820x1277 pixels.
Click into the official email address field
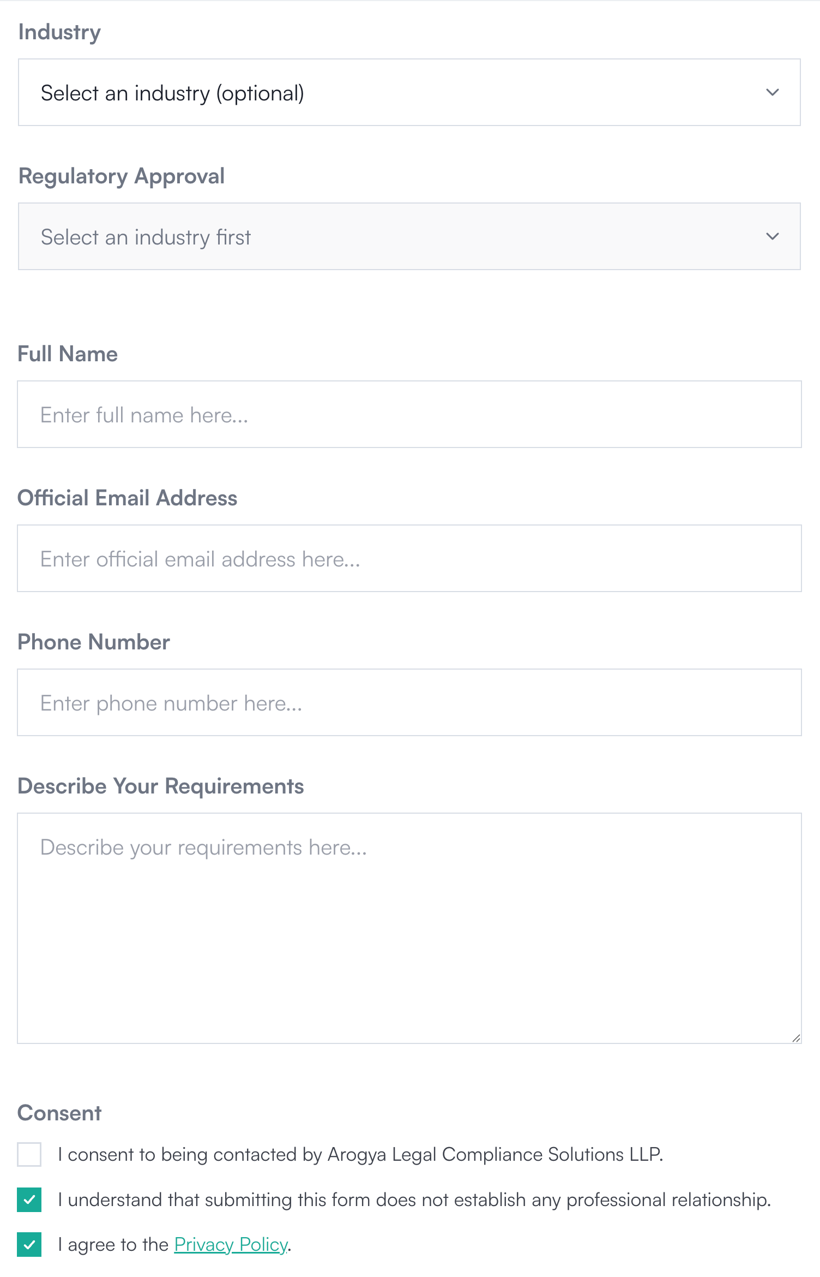click(409, 558)
